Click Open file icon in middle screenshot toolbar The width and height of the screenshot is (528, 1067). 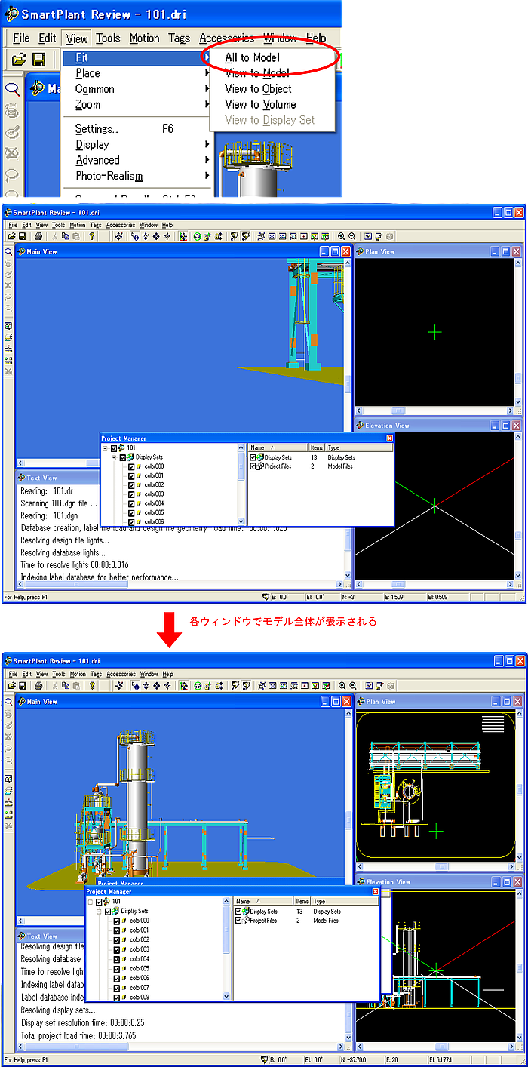pyautogui.click(x=11, y=236)
